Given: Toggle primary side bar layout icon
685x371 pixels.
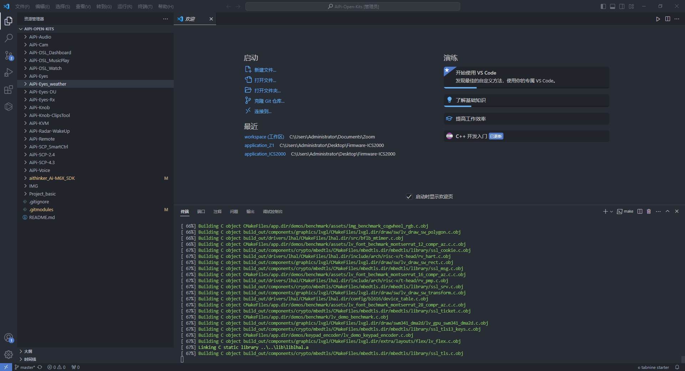Looking at the screenshot, I should 603,6.
